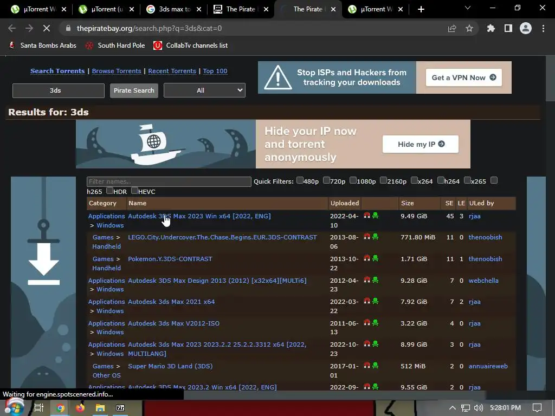Open the All category dropdown
The height and width of the screenshot is (416, 555).
tap(204, 90)
